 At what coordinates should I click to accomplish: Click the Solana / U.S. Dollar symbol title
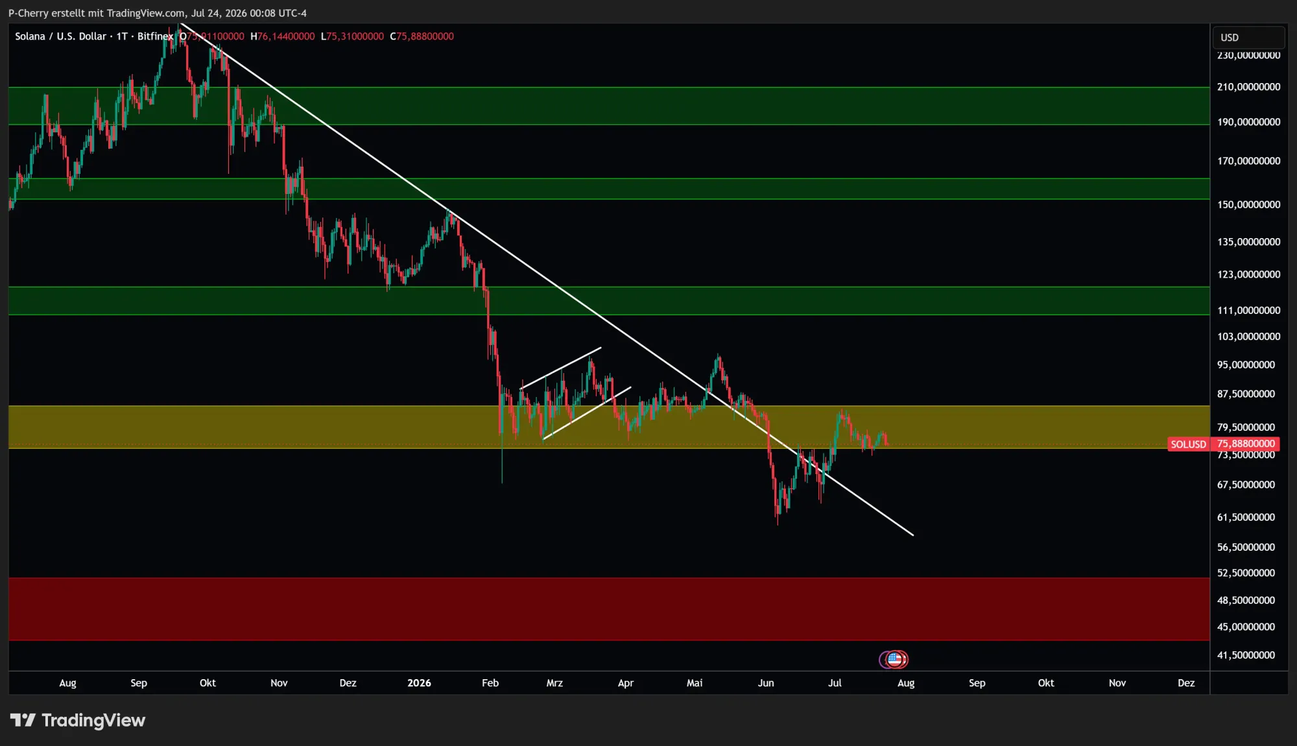click(60, 36)
